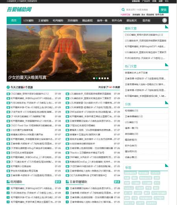
Task: Select the third carousel indicator dot
Action: tap(100, 78)
